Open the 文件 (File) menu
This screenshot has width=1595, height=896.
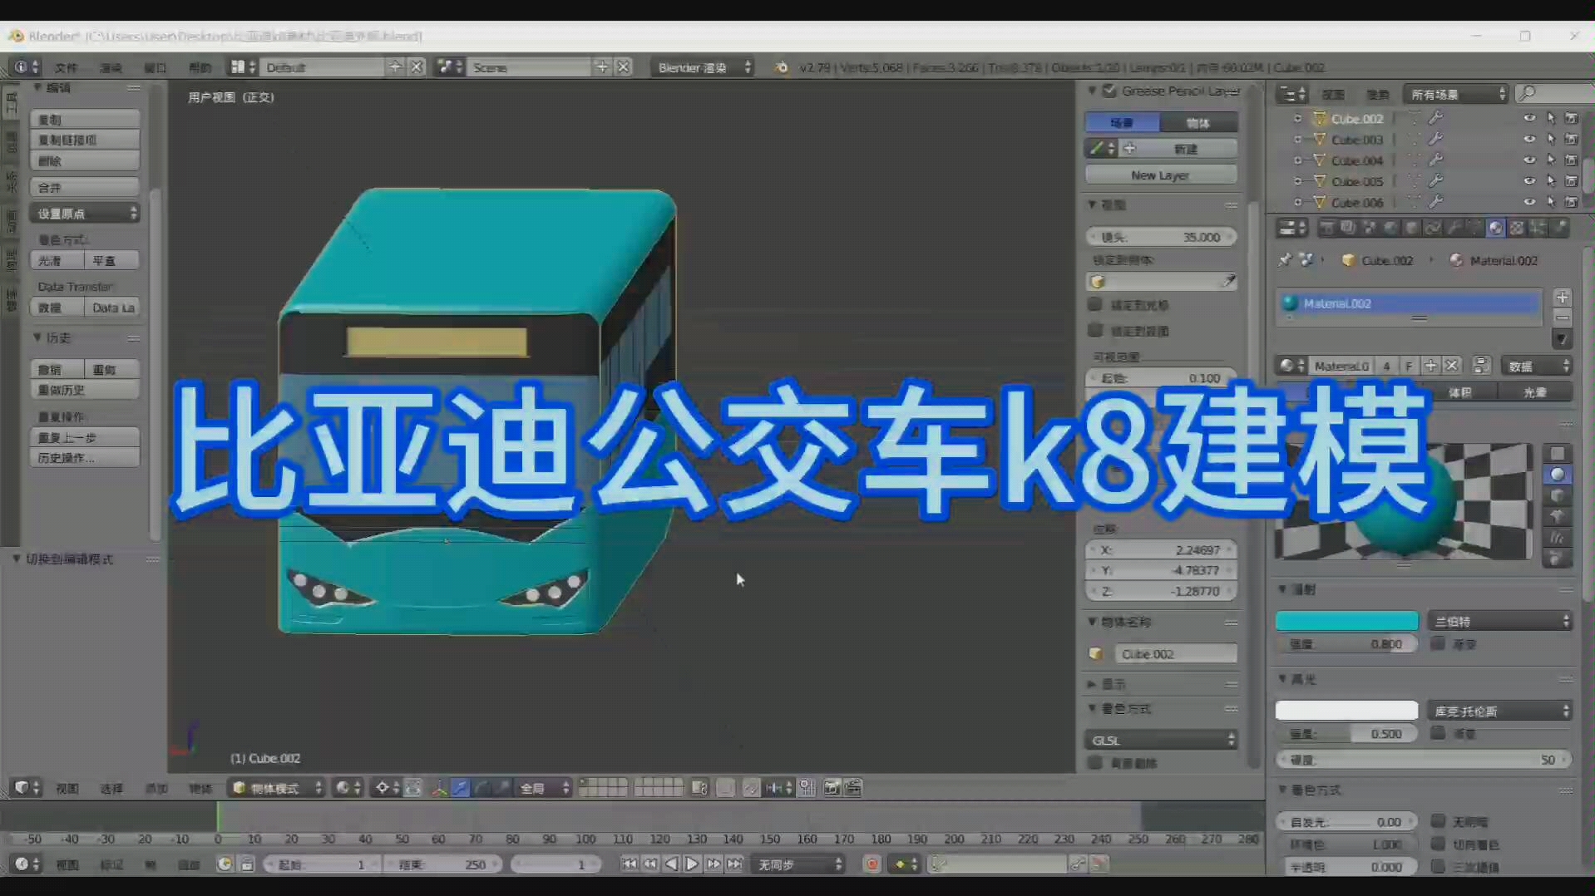[x=66, y=67]
